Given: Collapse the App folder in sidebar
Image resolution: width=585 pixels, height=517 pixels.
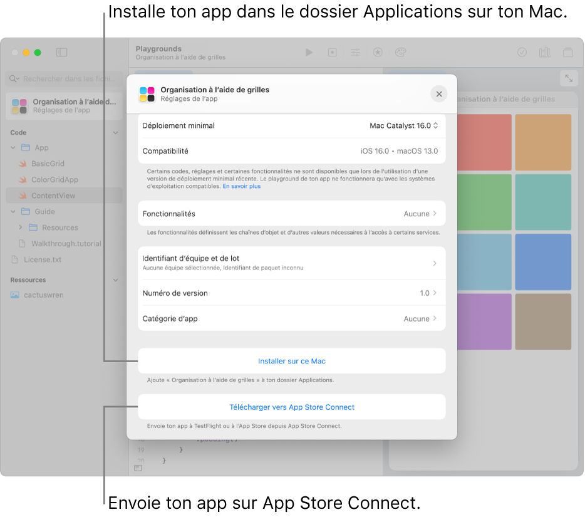Looking at the screenshot, I should [x=14, y=148].
